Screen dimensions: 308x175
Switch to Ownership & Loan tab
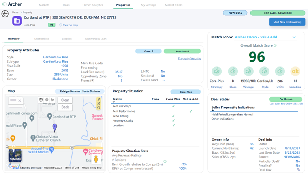point(96,39)
